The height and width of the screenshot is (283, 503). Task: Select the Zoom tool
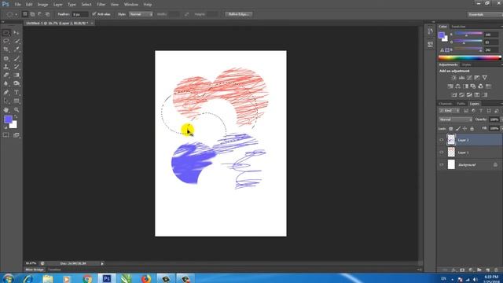point(17,110)
